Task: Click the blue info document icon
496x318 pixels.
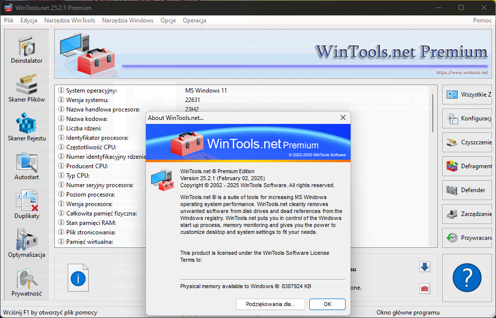Action: pyautogui.click(x=78, y=278)
